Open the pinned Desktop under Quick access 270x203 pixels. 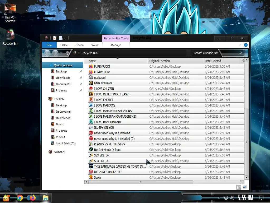point(61,71)
